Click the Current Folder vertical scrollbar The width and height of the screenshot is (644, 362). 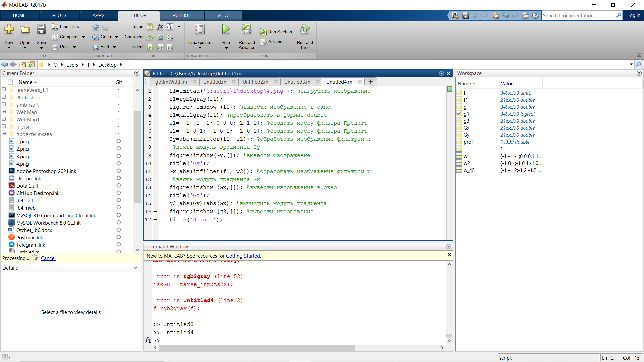[x=137, y=157]
